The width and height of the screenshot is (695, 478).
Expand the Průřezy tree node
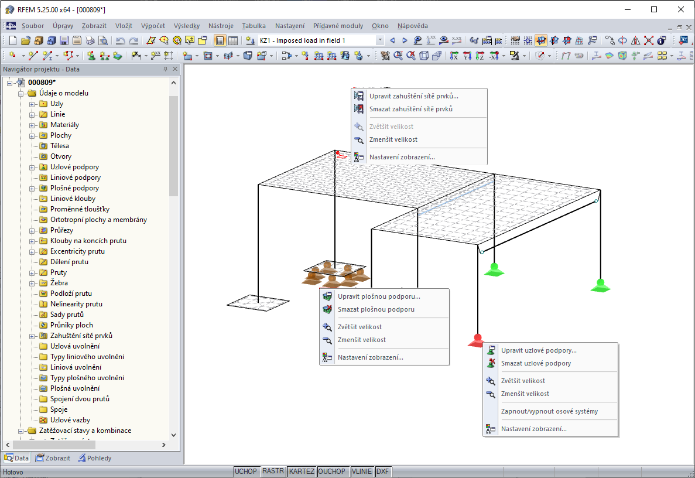(32, 231)
